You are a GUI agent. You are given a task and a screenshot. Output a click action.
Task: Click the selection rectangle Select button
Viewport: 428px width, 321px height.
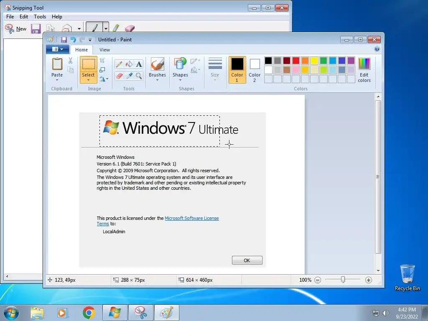coord(89,64)
